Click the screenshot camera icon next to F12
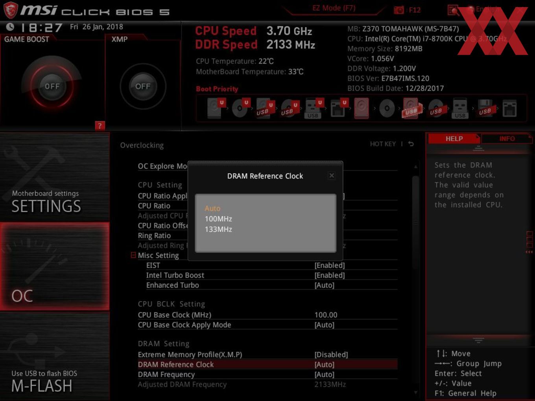Viewport: 535px width, 401px height. [x=399, y=10]
